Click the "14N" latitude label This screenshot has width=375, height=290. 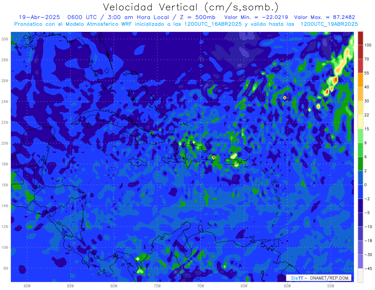5,206
